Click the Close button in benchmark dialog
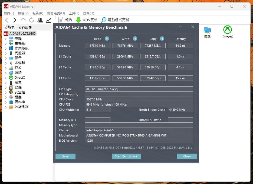Image resolution: width=253 pixels, height=184 pixels. [x=187, y=156]
